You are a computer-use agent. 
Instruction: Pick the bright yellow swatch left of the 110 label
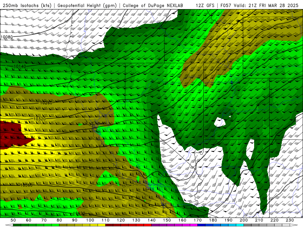pos(102,225)
